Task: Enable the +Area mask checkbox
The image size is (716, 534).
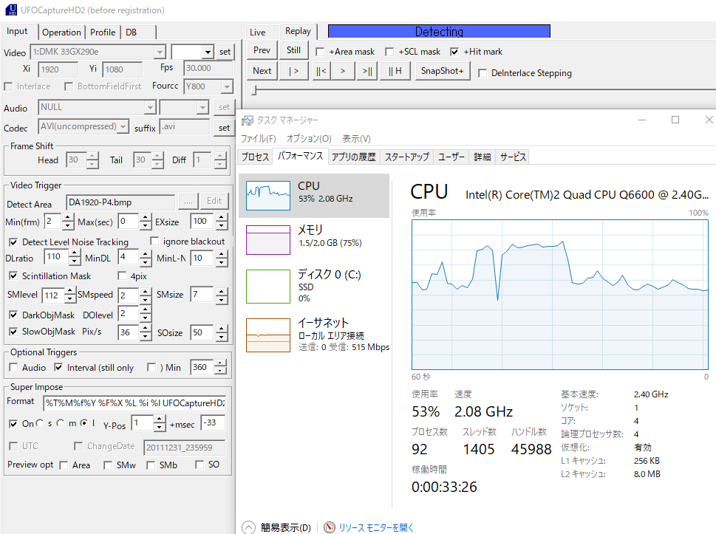Action: [x=320, y=52]
